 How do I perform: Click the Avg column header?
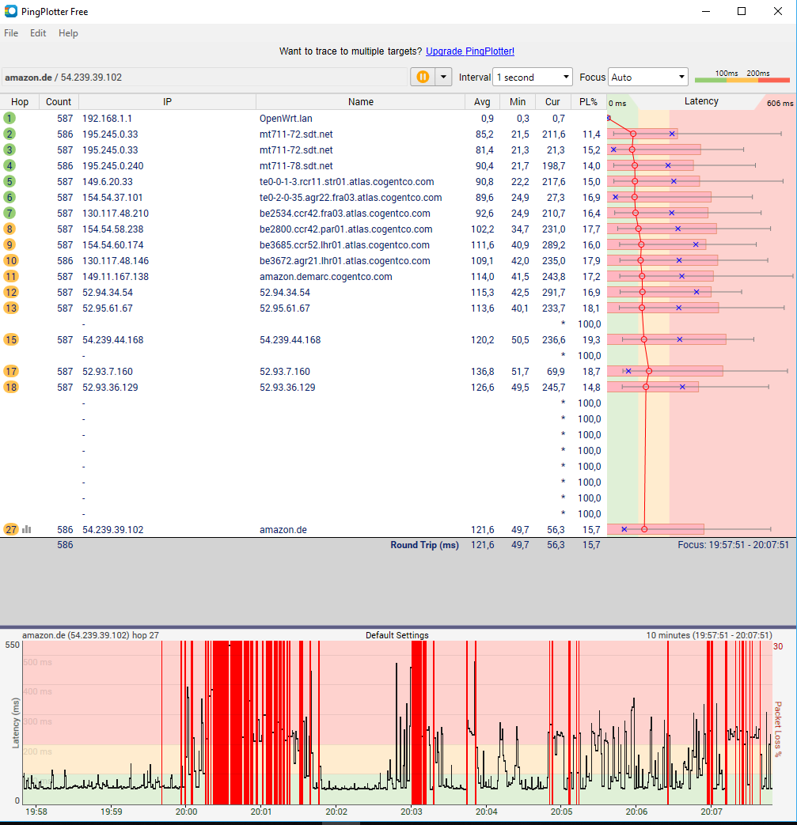tap(482, 101)
